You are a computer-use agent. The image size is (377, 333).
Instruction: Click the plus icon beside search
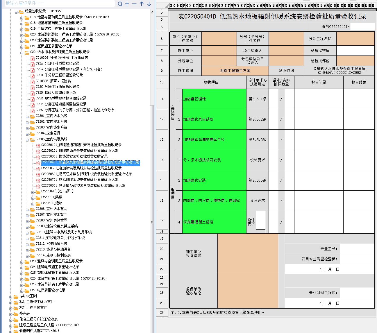(x=127, y=4)
